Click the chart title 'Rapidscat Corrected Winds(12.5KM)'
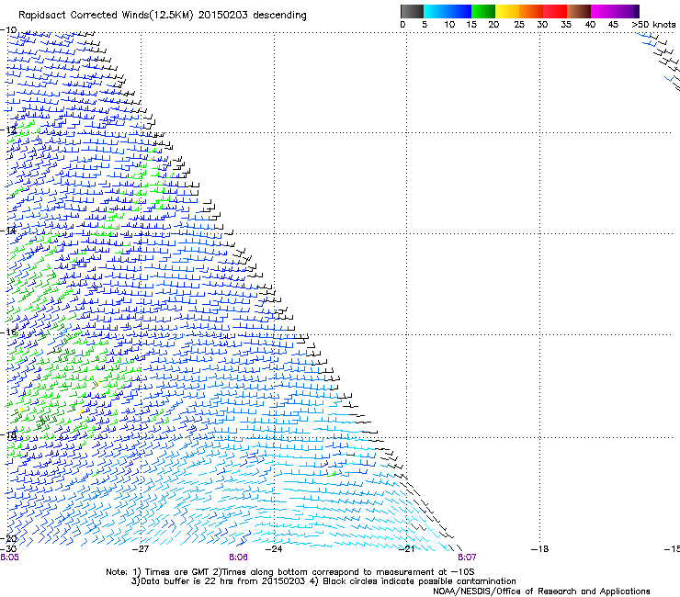This screenshot has height=597, width=680. pos(106,16)
